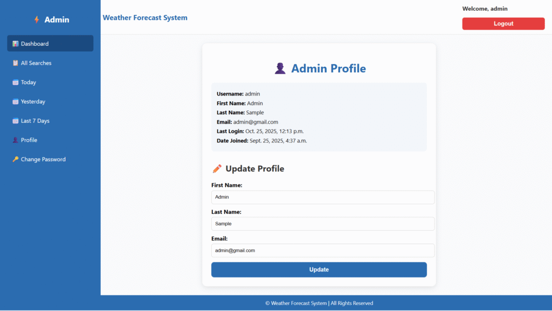Click the user icon in Admin Profile heading
This screenshot has height=311, width=552.
click(x=280, y=68)
